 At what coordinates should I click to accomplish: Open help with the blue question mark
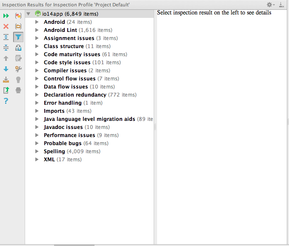point(6,101)
